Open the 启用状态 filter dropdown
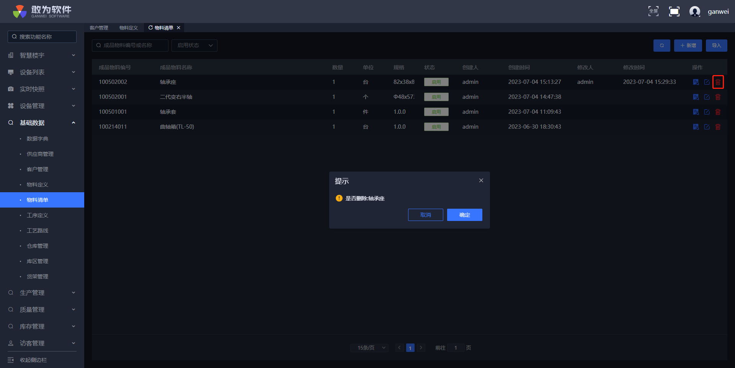Image resolution: width=735 pixels, height=368 pixels. [x=194, y=46]
